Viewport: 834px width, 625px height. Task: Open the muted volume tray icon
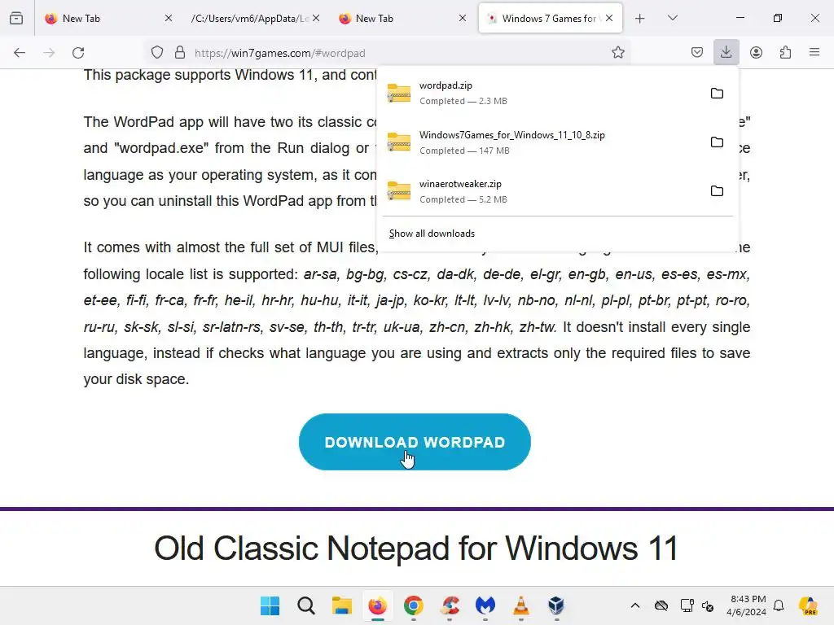click(708, 605)
